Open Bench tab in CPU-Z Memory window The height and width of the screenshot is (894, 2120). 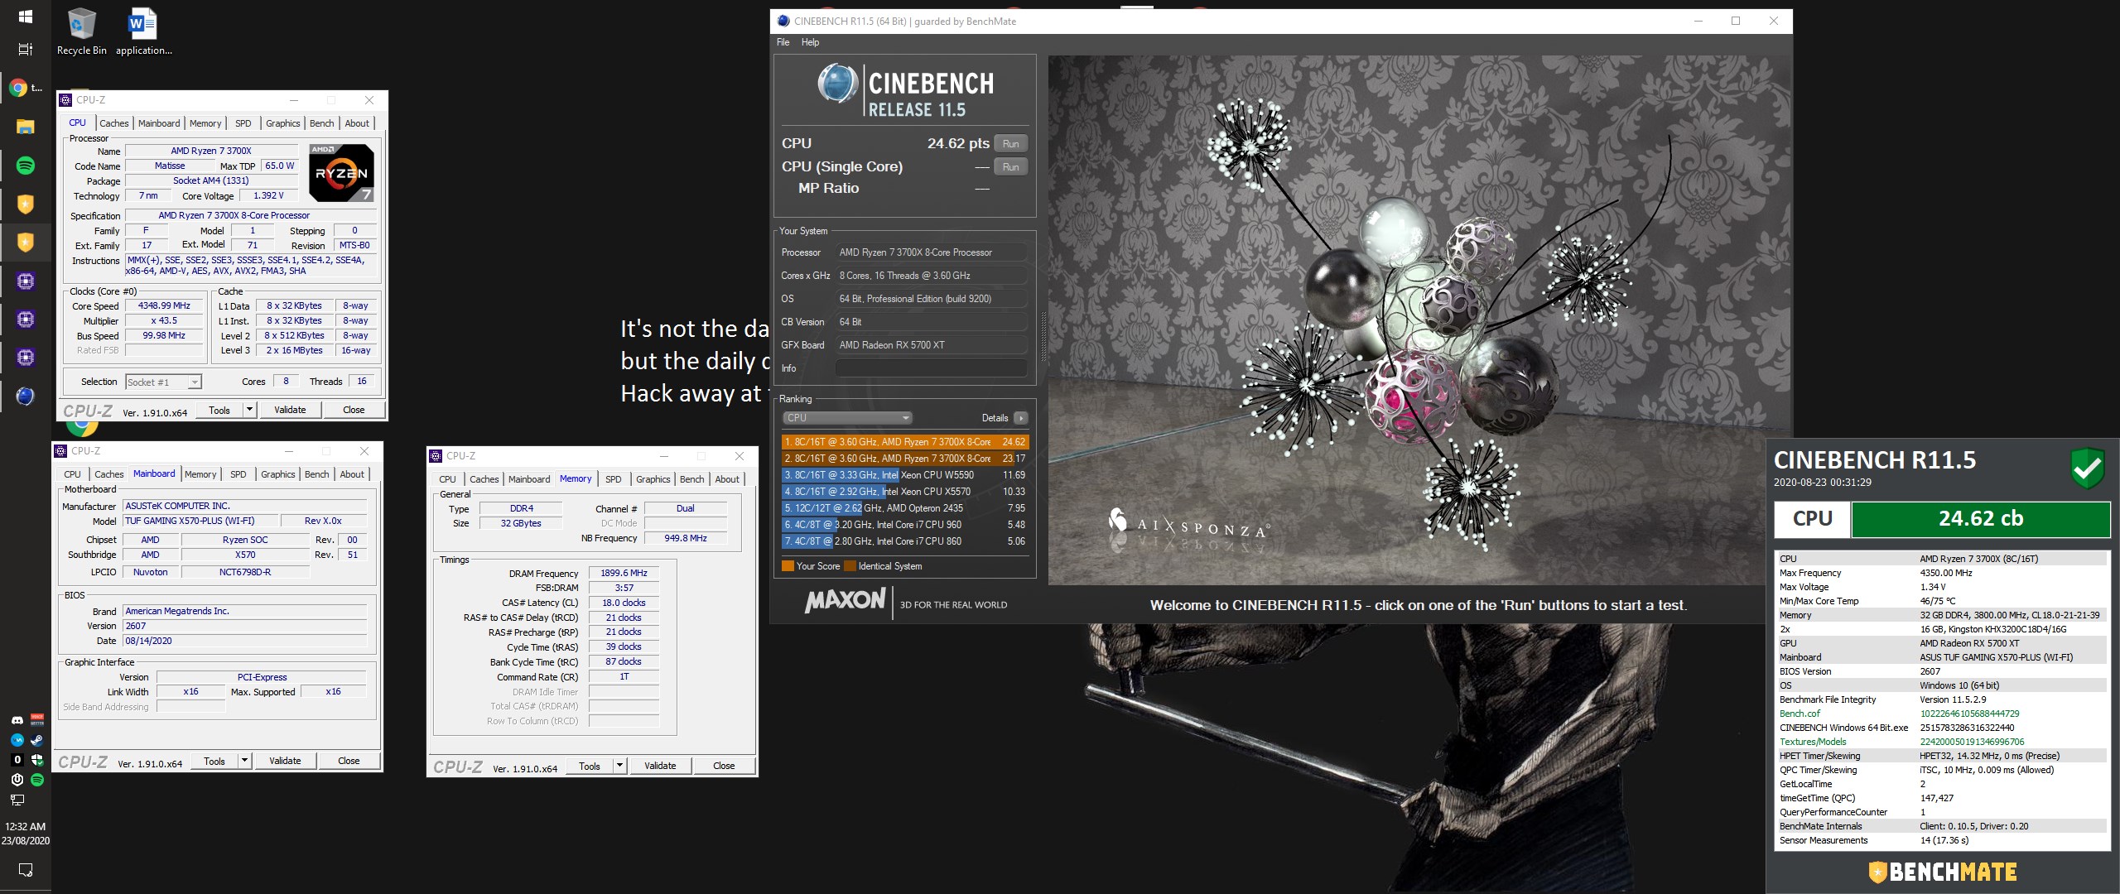[x=691, y=479]
